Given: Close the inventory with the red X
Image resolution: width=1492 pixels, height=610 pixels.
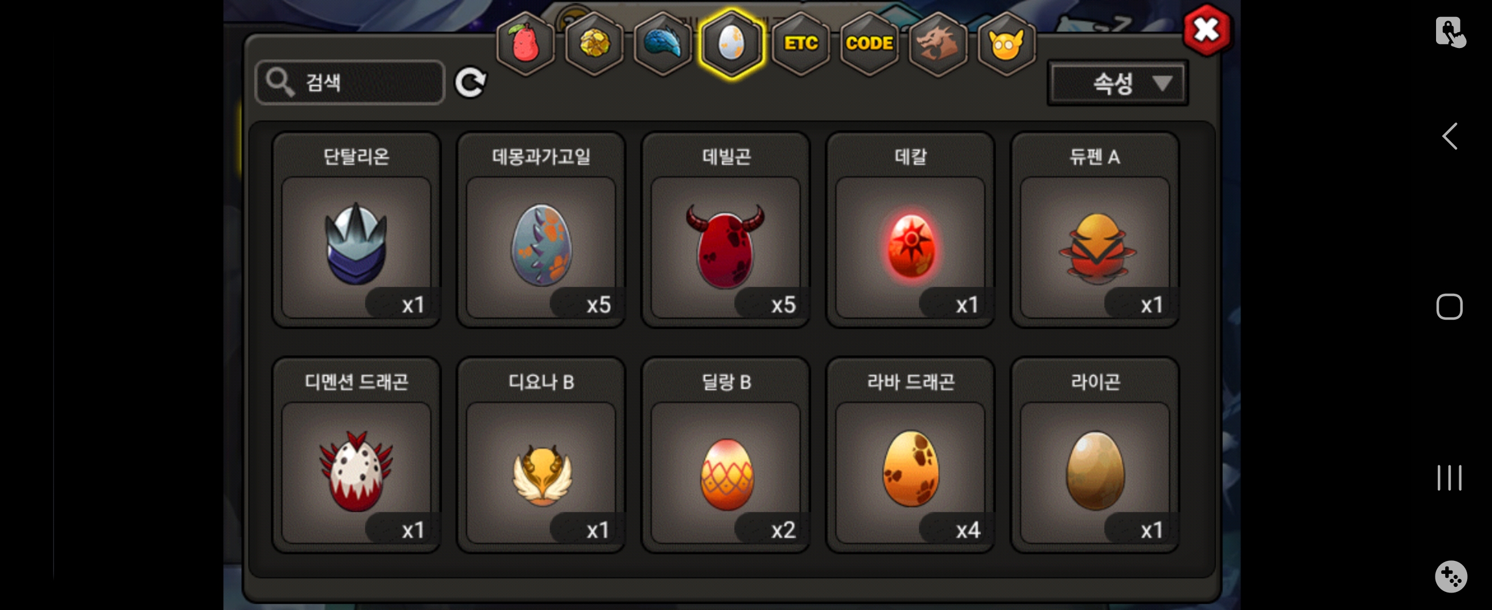Looking at the screenshot, I should coord(1207,29).
